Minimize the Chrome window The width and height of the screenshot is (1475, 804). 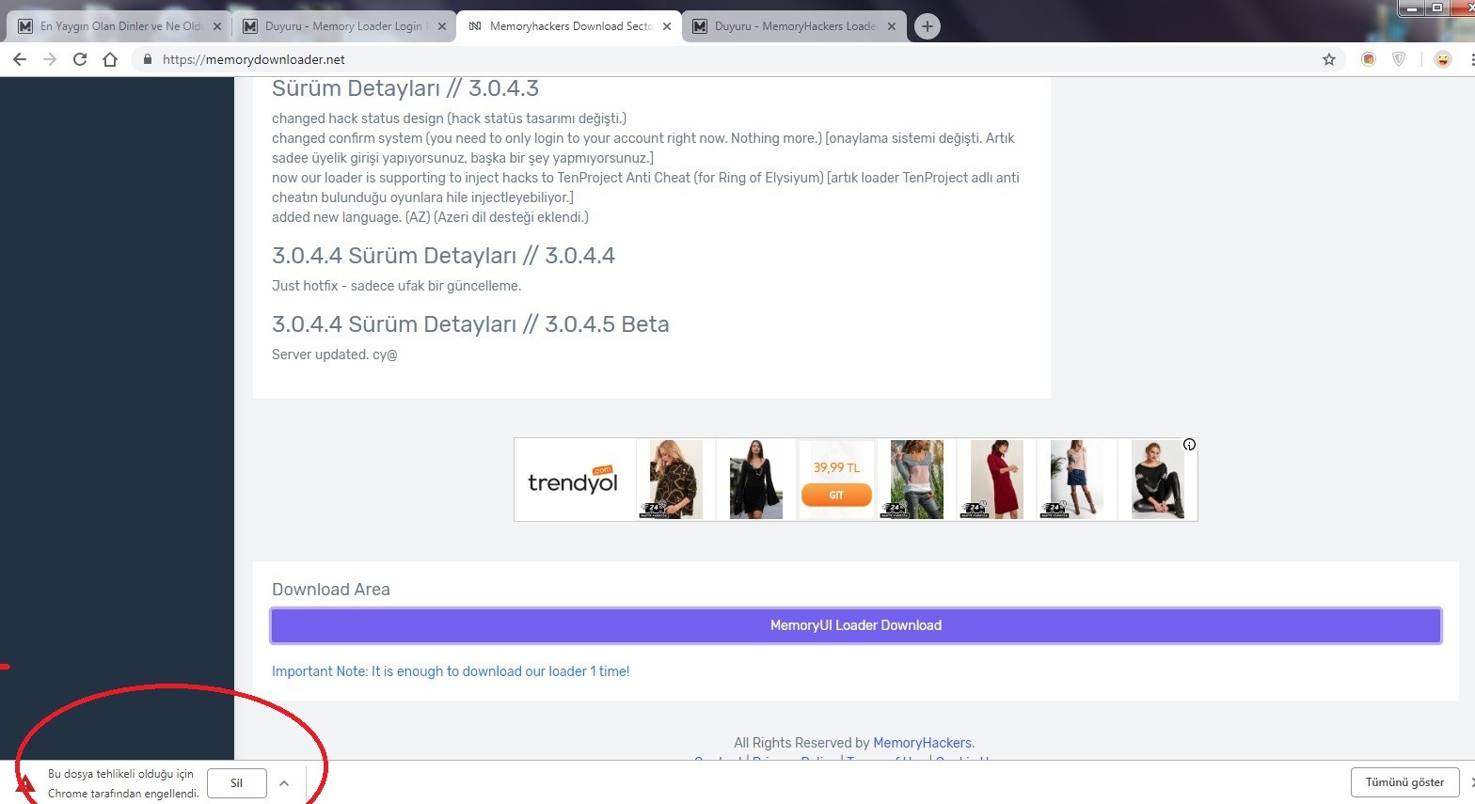(1412, 8)
